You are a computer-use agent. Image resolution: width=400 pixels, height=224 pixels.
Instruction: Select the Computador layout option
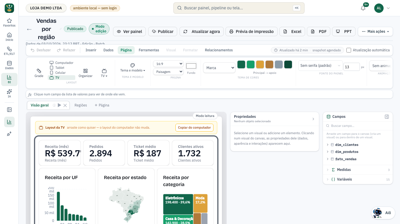[x=61, y=63]
